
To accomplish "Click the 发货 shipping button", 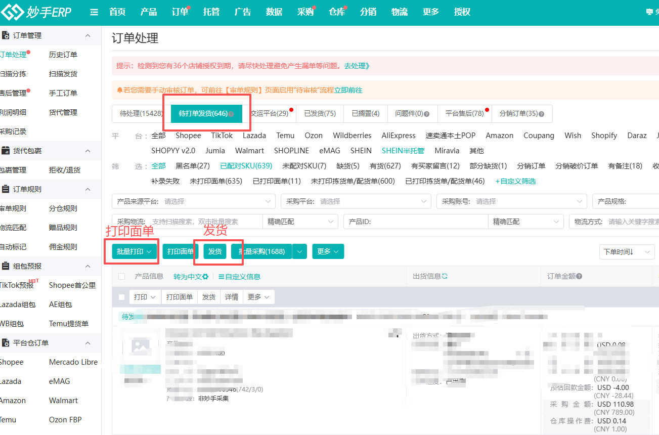I will coord(214,251).
